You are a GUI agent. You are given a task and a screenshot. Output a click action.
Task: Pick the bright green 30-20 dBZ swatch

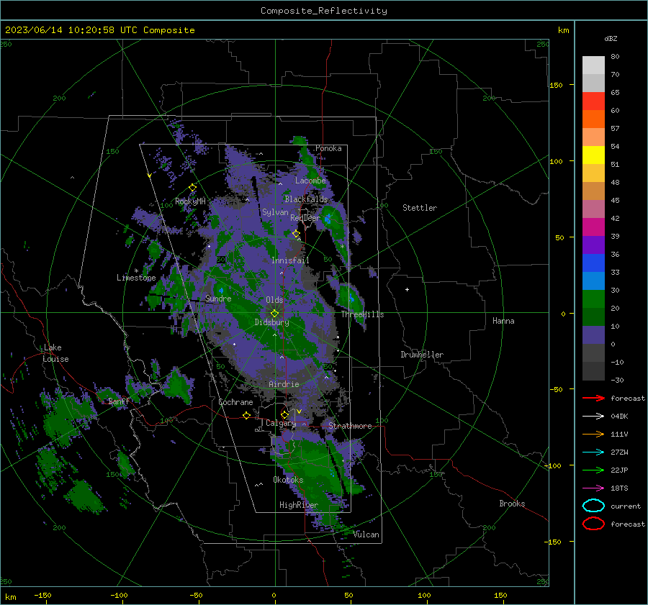pyautogui.click(x=593, y=299)
